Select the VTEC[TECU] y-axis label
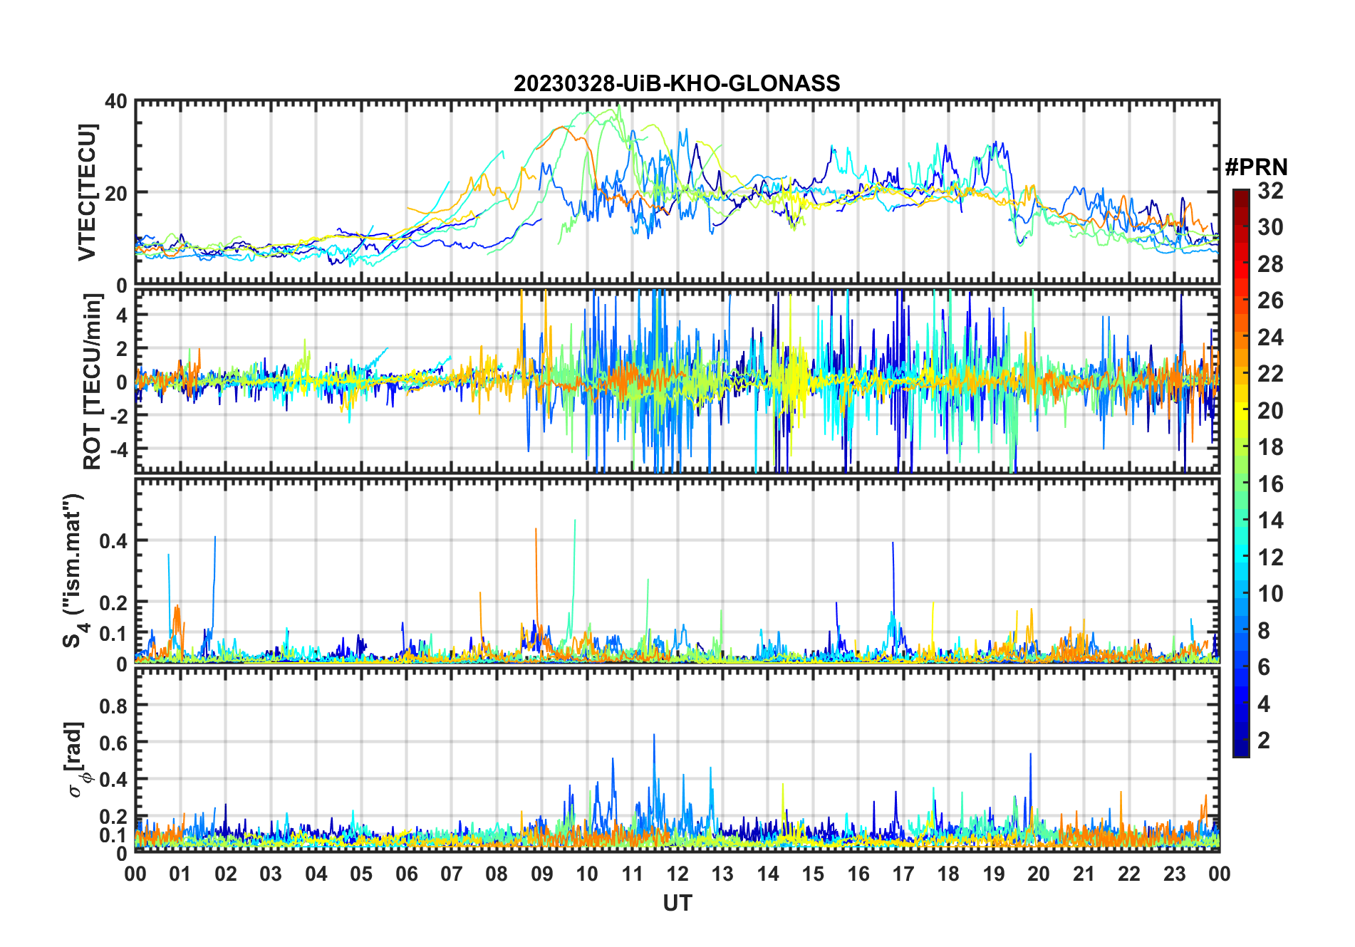 tap(88, 192)
